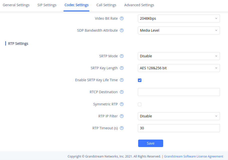
Task: Go to the Advanced Settings tab
Action: click(139, 5)
